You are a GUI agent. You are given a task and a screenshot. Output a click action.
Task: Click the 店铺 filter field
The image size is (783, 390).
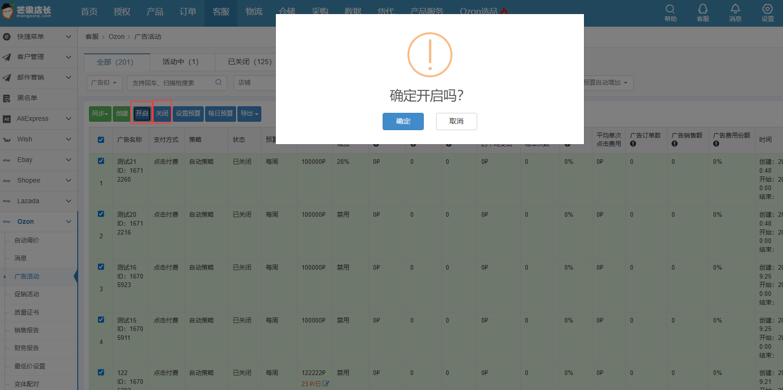[x=255, y=83]
